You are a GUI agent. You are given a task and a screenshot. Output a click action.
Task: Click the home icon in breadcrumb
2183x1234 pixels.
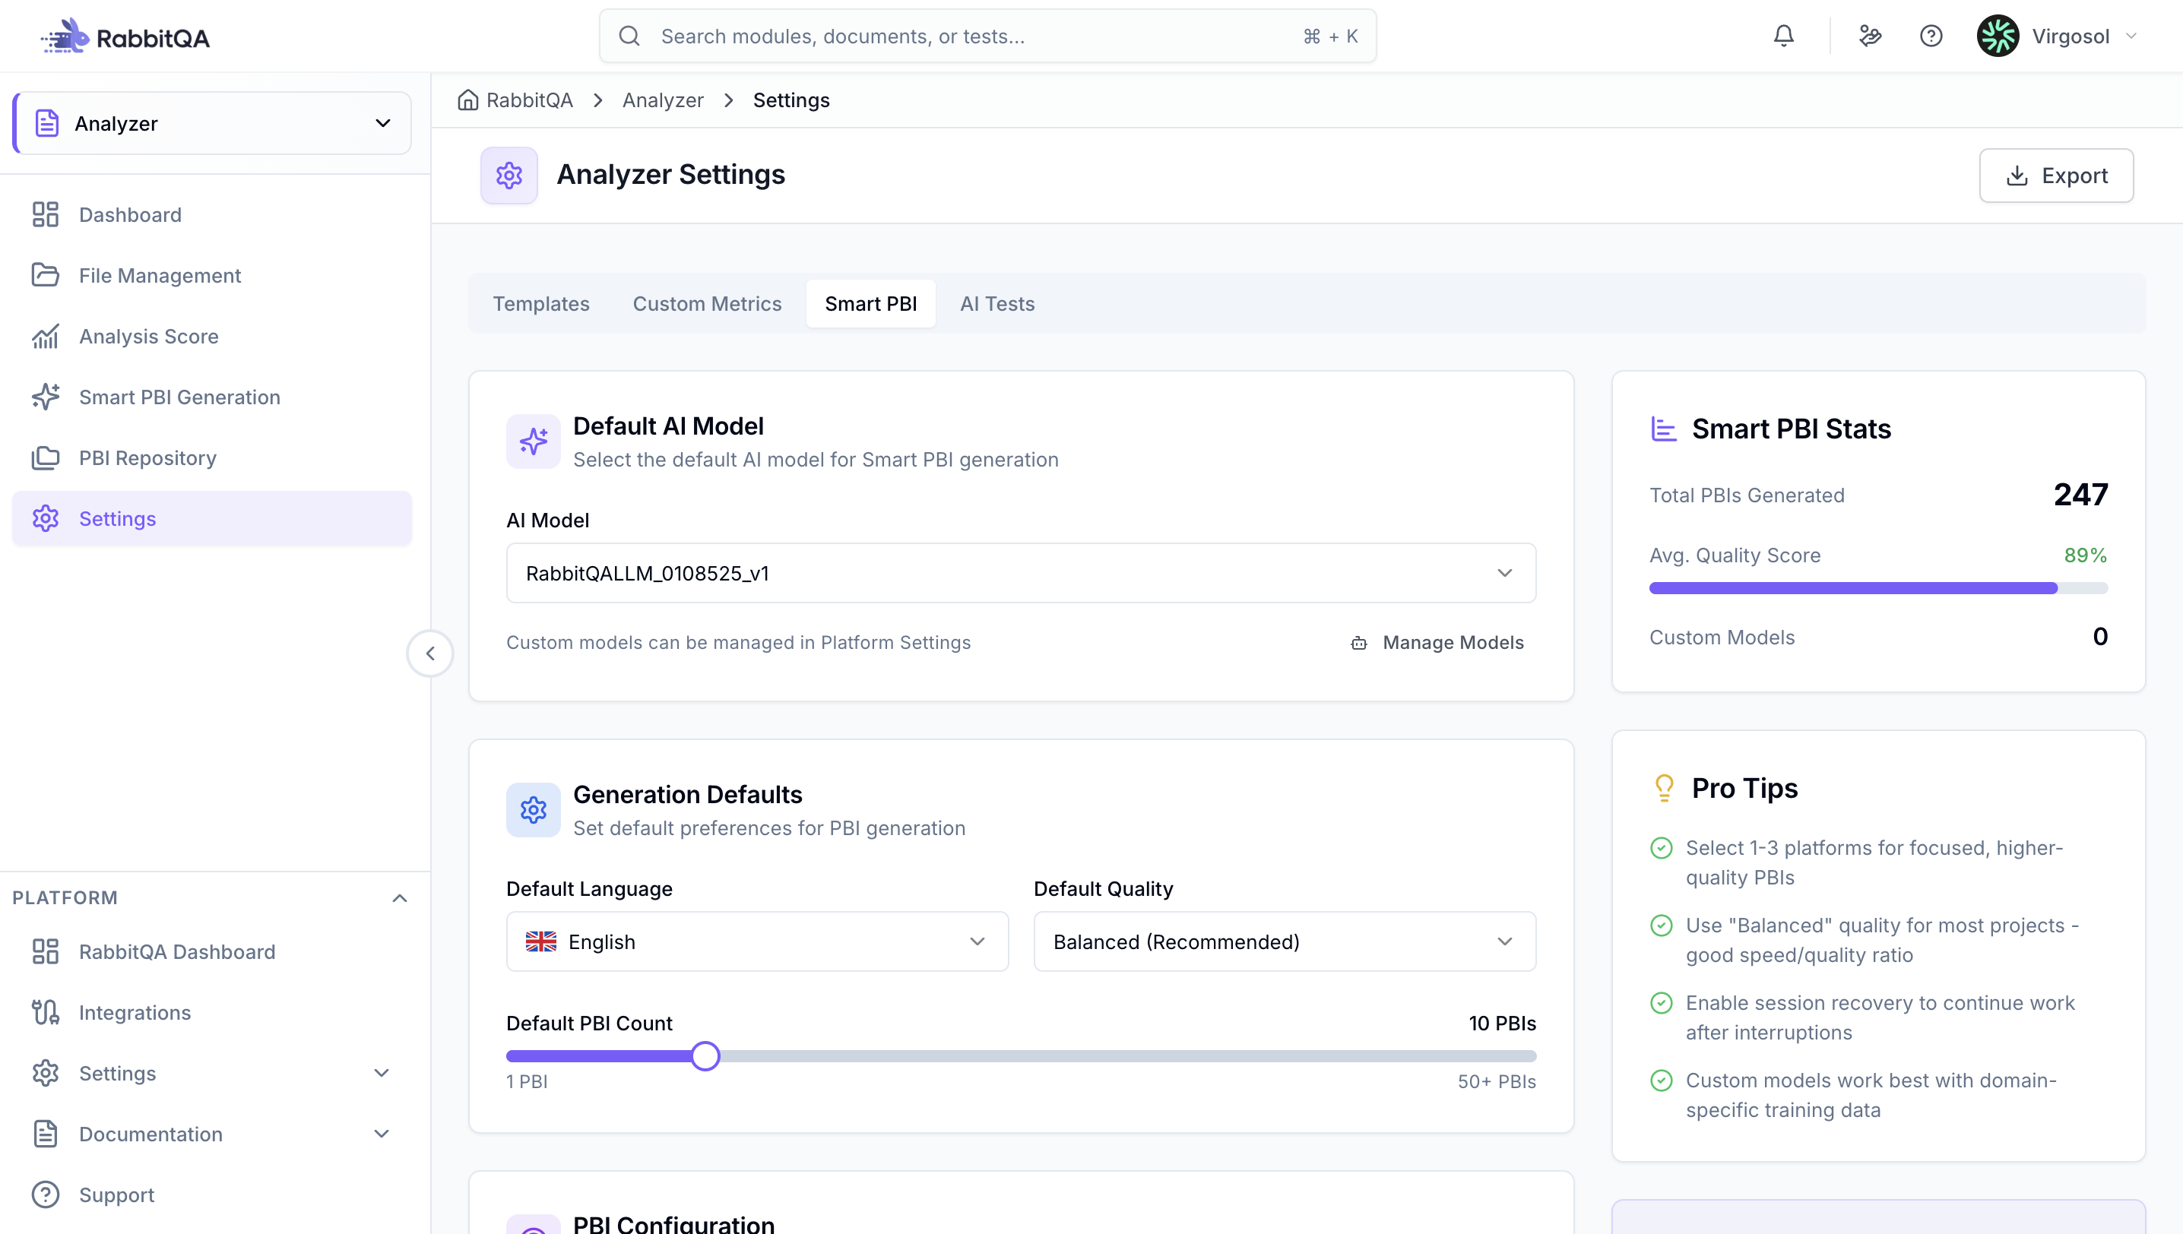pyautogui.click(x=468, y=100)
